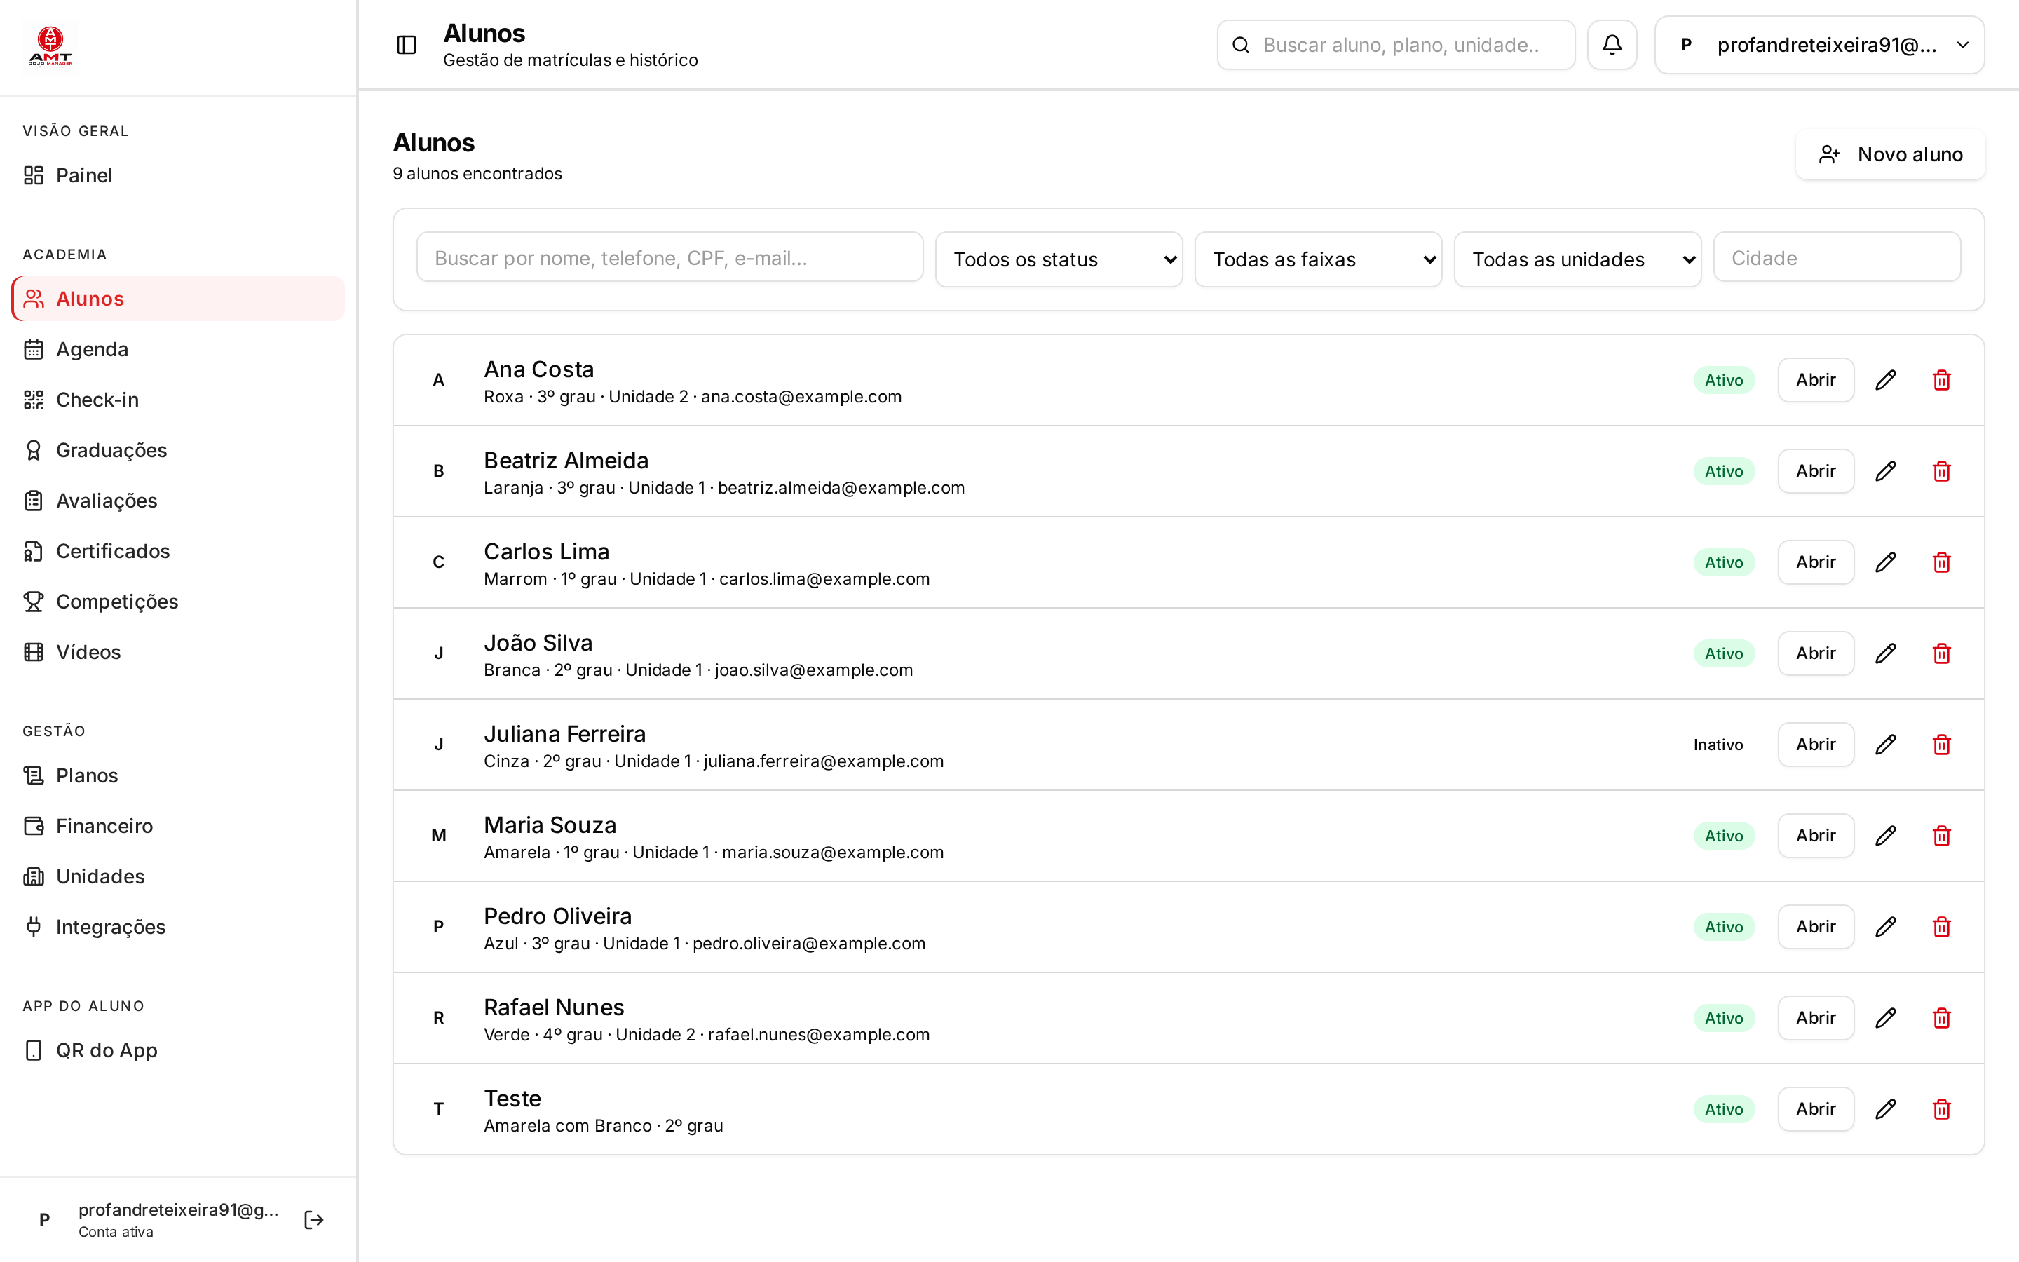Open Ana Costa with Abrir button
This screenshot has width=2019, height=1262.
coord(1816,380)
